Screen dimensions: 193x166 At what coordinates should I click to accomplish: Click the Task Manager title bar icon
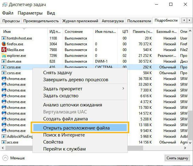[x=5, y=5]
